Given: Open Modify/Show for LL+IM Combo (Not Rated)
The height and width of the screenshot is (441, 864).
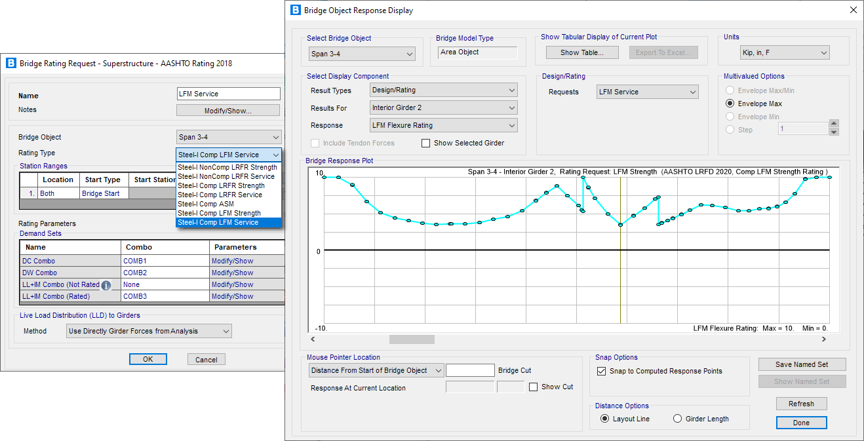Looking at the screenshot, I should [x=247, y=284].
